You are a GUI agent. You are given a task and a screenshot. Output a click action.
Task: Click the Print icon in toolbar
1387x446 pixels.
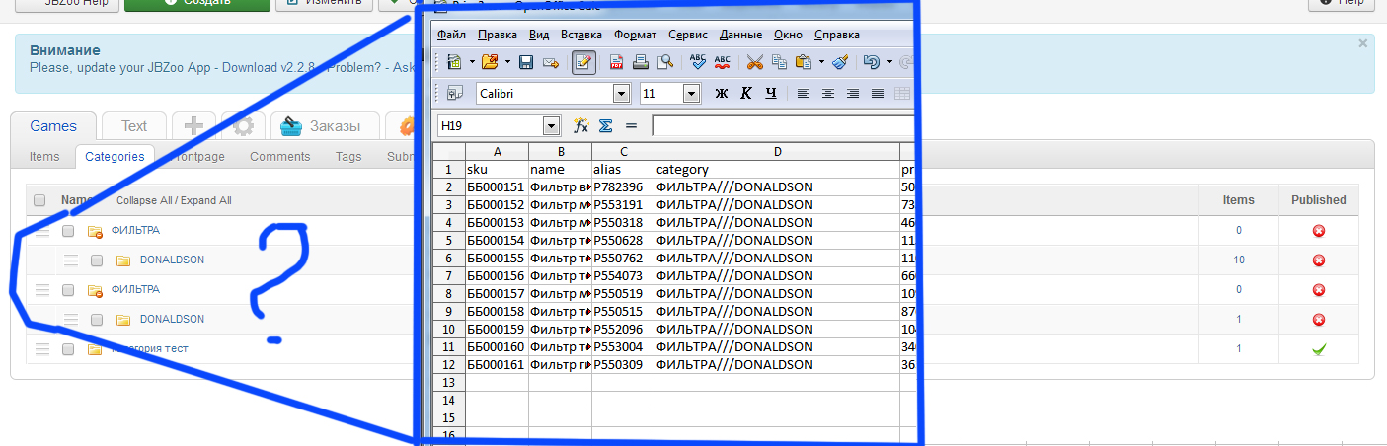(x=641, y=62)
